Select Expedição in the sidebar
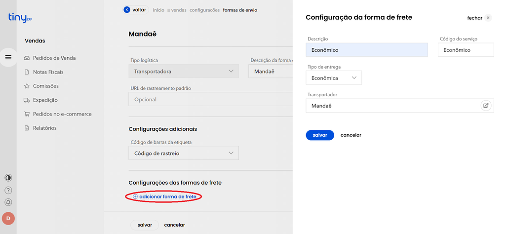The width and height of the screenshot is (506, 234). [x=45, y=100]
